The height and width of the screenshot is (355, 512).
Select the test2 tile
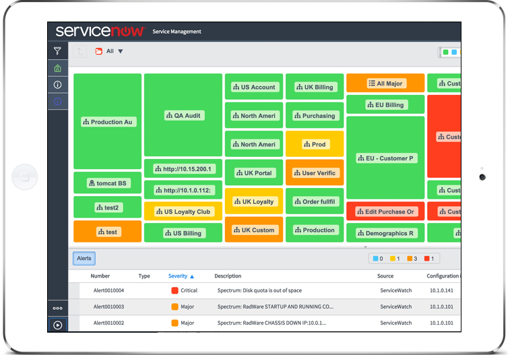[107, 207]
